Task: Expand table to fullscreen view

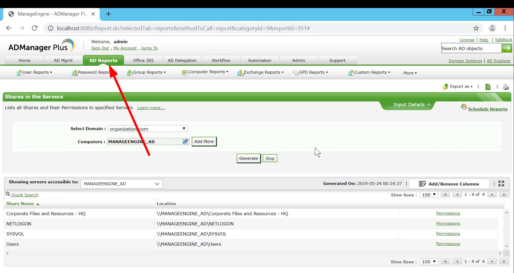Action: 502,184
